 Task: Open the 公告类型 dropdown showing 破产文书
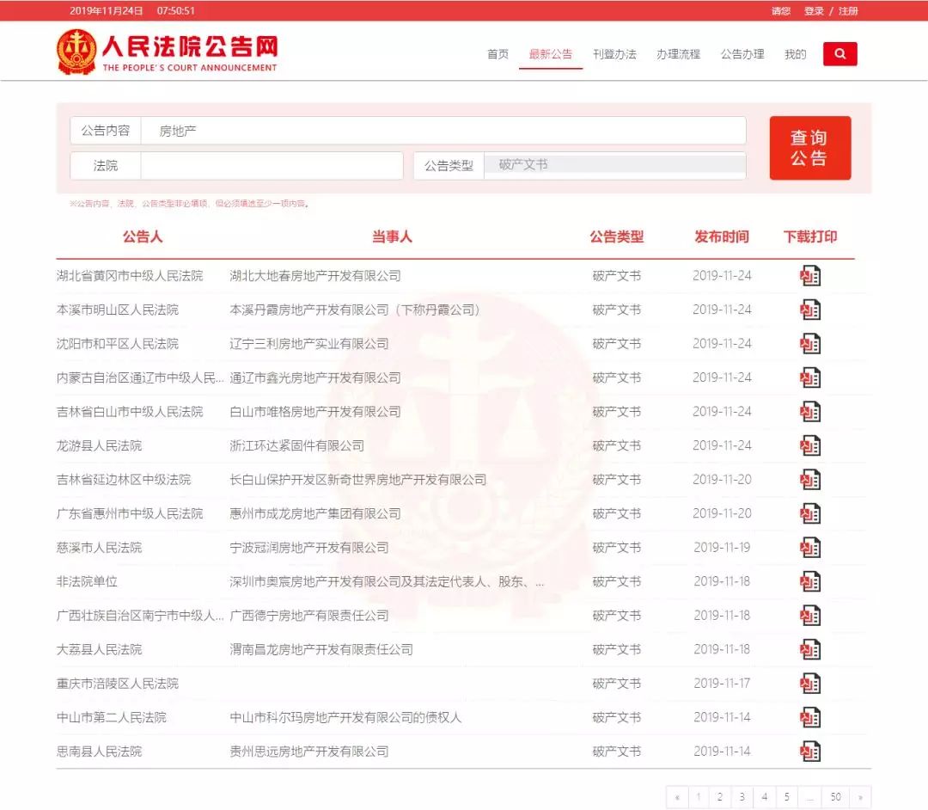(x=613, y=165)
